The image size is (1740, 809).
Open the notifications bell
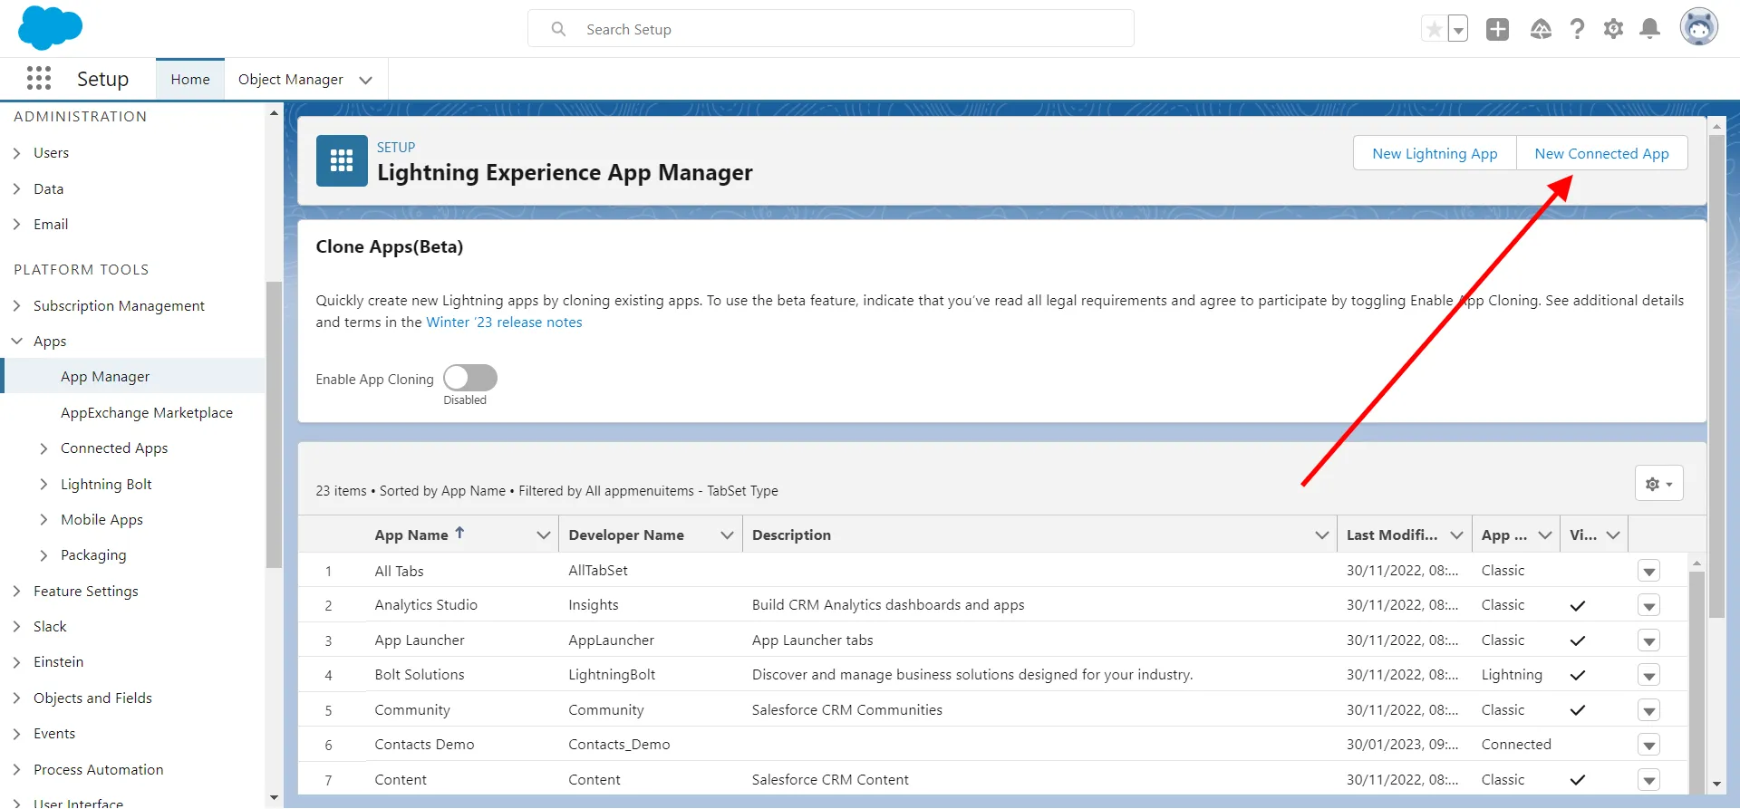tap(1650, 29)
